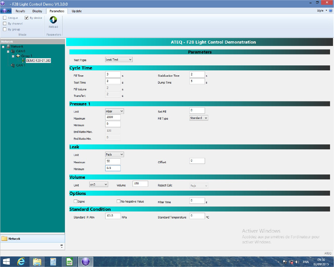Enable the Unique mode checkbox

[5, 18]
